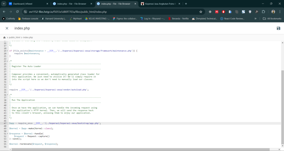
Task: Click horizontal scrollbar thumb of editor
Action: pyautogui.click(x=141, y=149)
